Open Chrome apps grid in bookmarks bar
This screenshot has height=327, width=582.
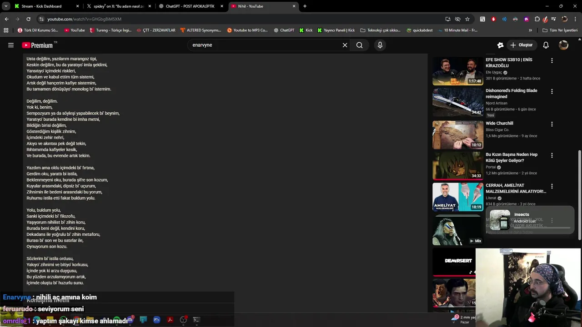6,30
